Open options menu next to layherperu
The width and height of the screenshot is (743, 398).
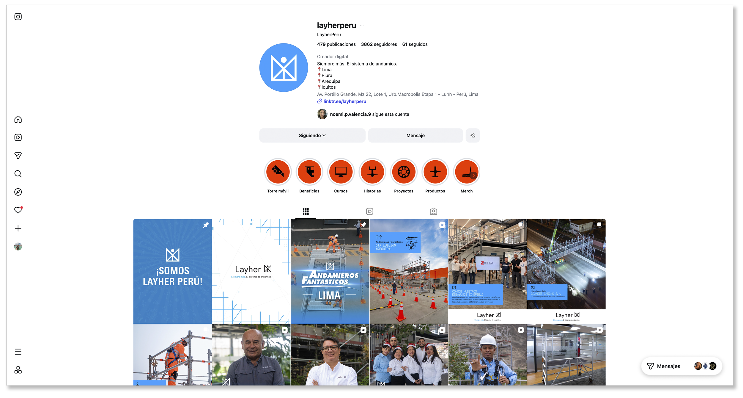coord(362,25)
